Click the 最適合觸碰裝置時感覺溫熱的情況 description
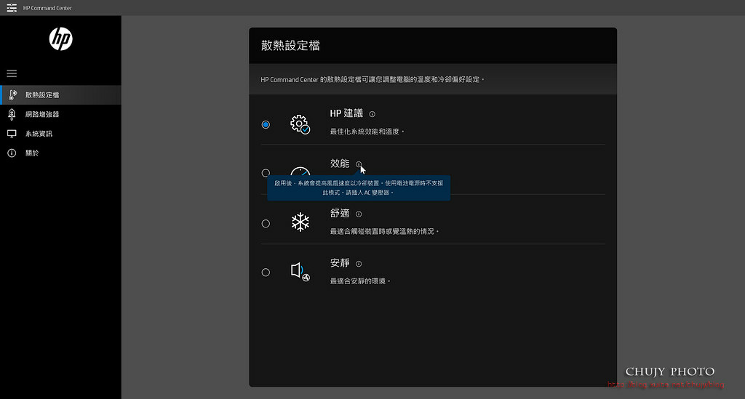 point(384,232)
